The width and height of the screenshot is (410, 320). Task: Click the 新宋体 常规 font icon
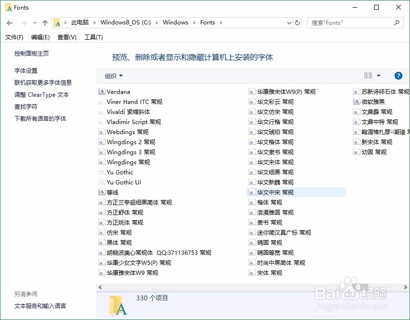point(356,142)
